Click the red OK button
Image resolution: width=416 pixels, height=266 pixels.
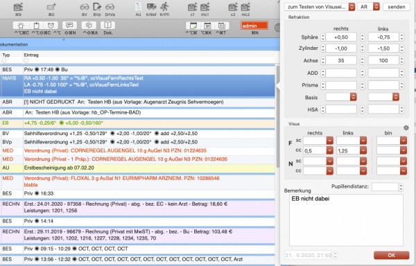tap(391, 255)
